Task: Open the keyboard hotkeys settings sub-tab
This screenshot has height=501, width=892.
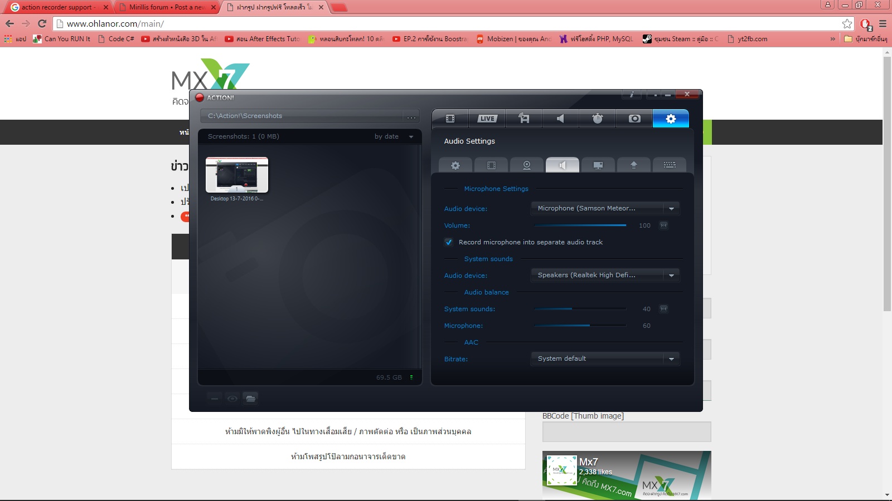Action: tap(670, 165)
